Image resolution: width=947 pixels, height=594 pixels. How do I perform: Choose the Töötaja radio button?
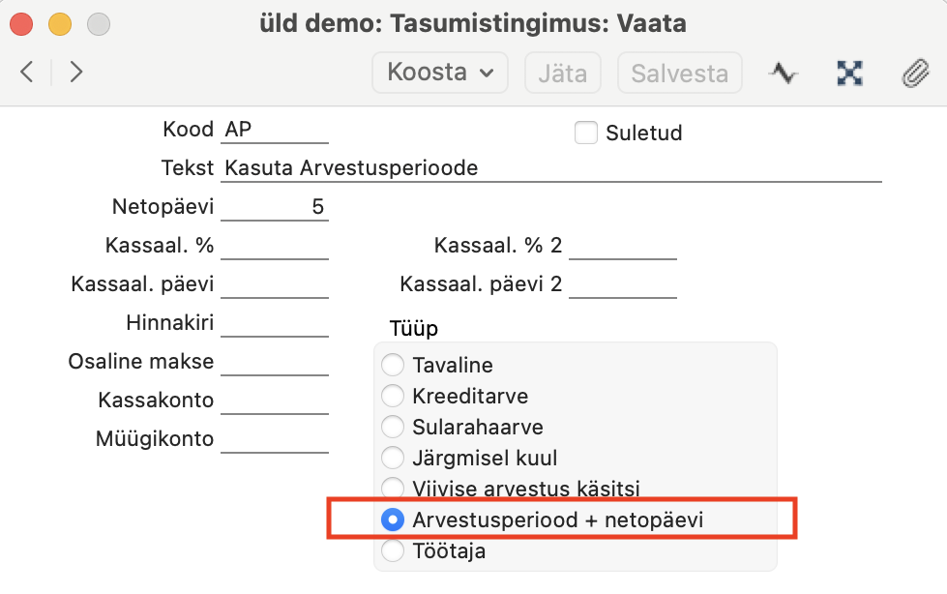point(393,549)
